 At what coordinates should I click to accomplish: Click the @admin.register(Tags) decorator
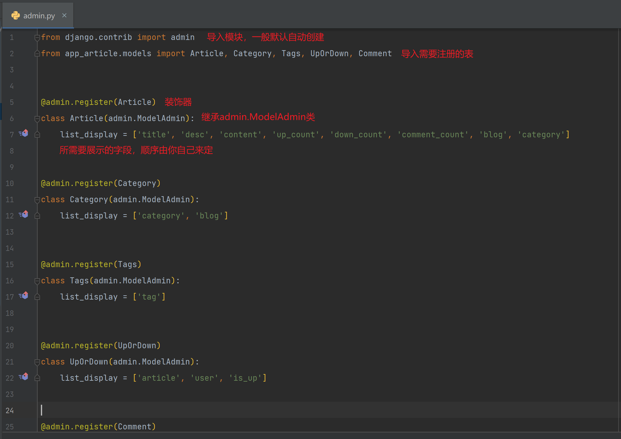tap(91, 264)
